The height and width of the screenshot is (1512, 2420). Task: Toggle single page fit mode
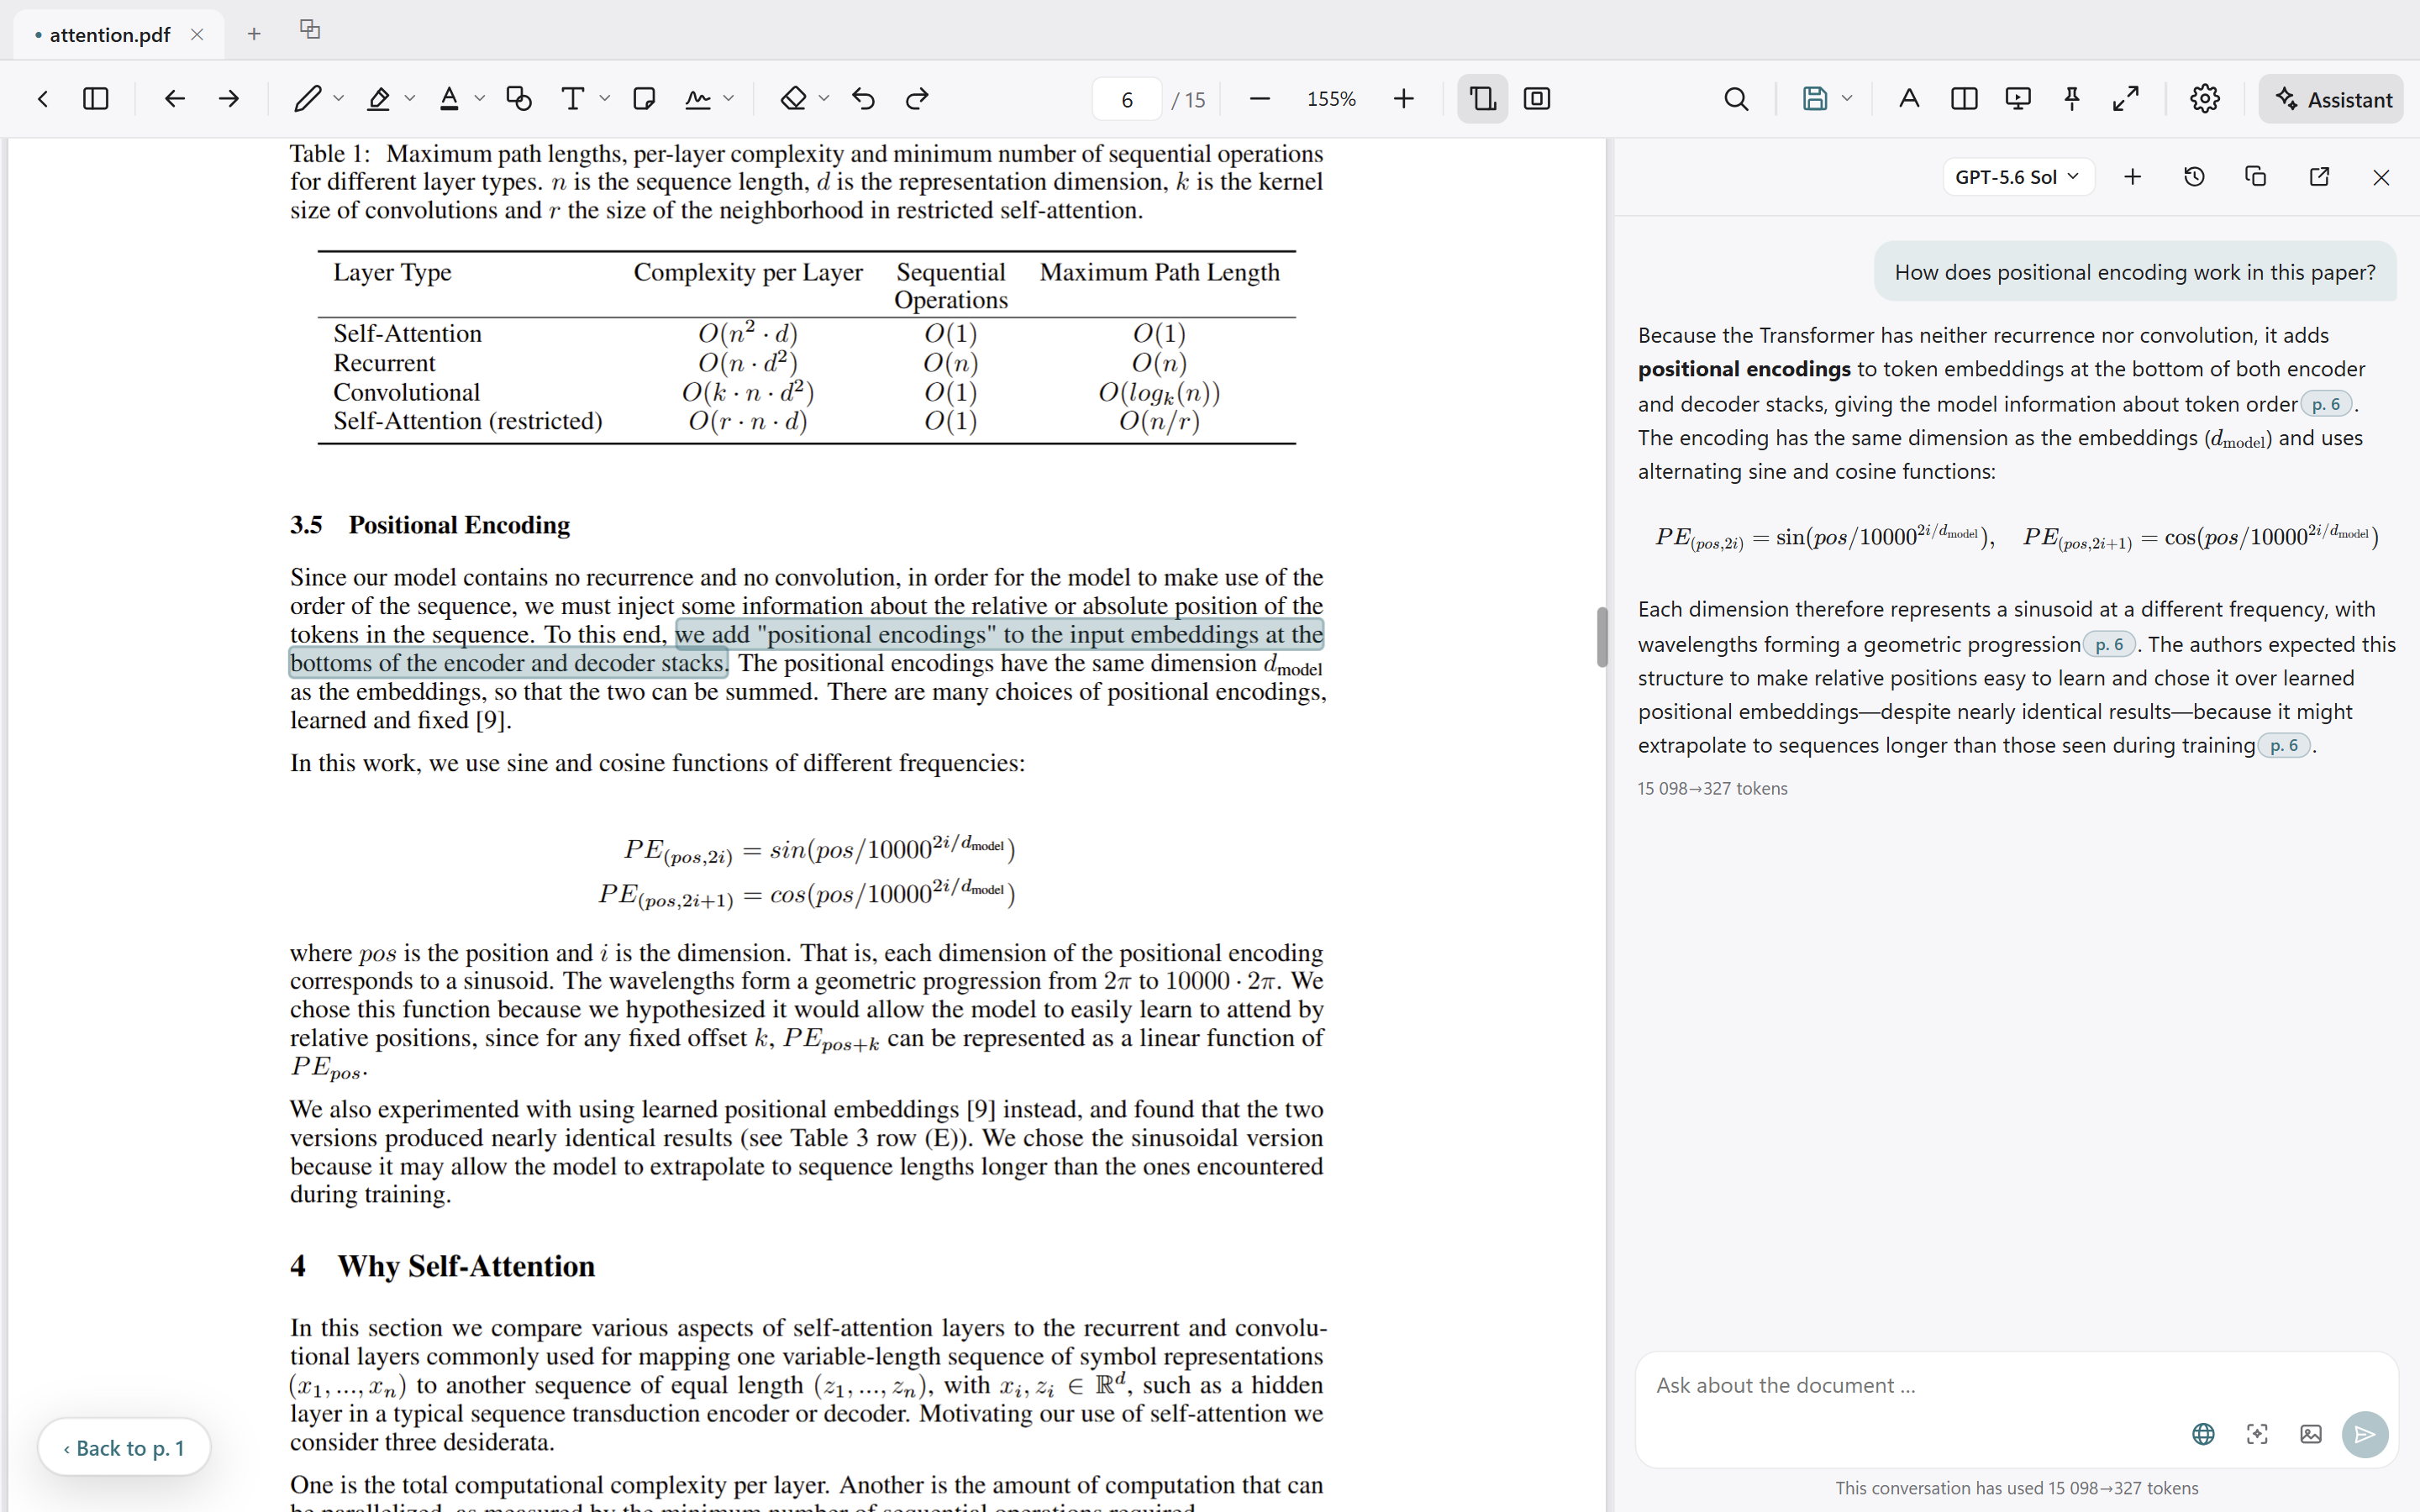(x=1537, y=98)
